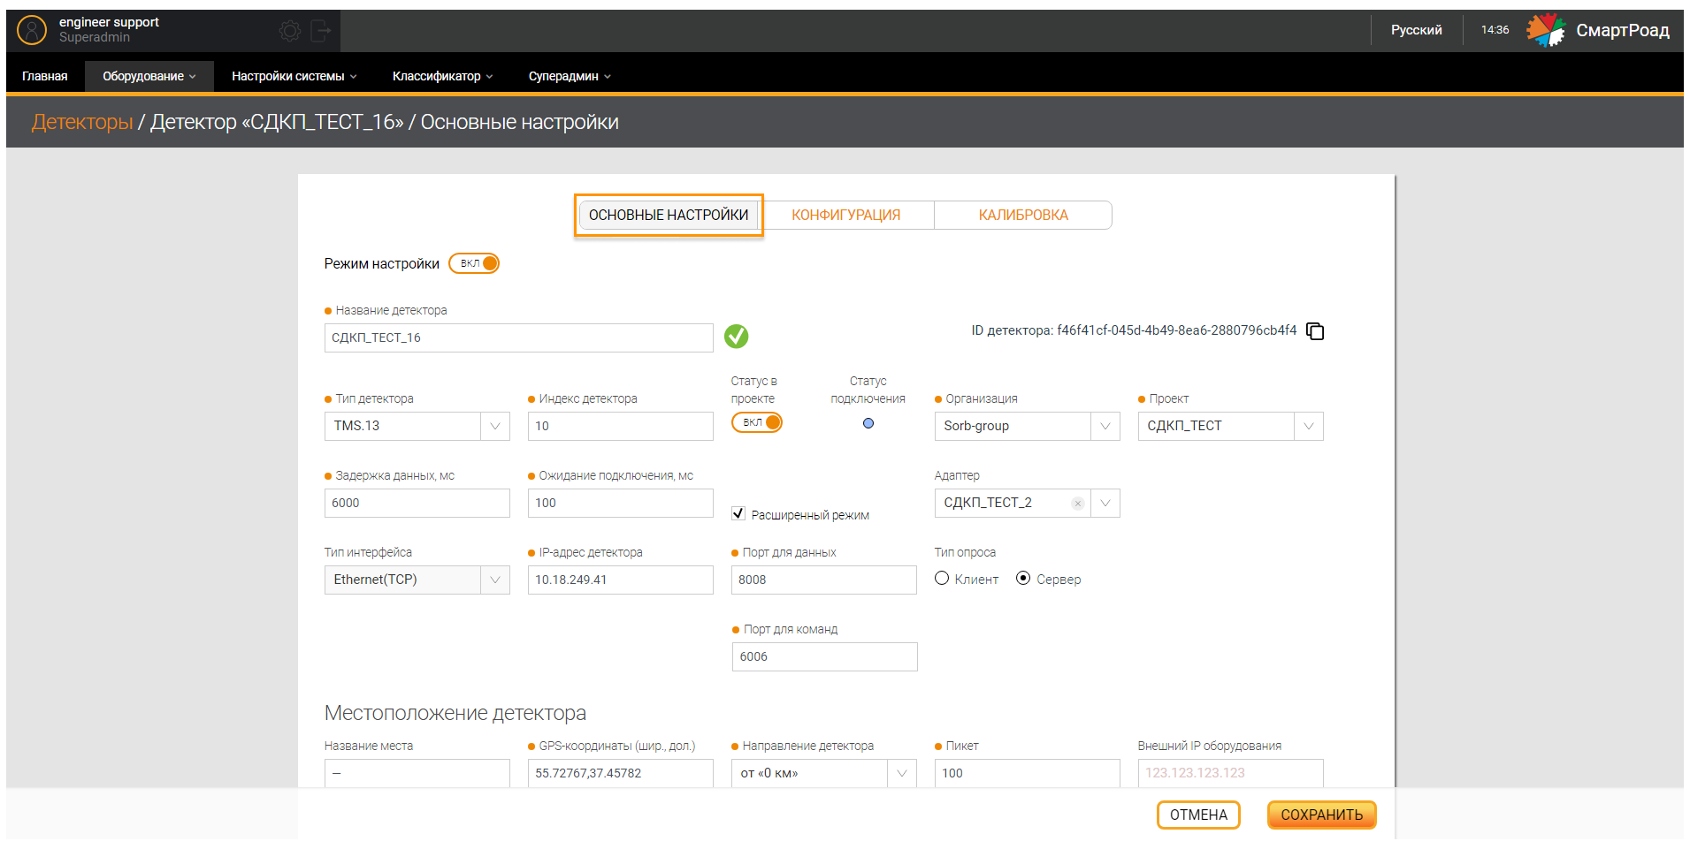This screenshot has height=849, width=1690.
Task: Click the Задержка данных input field
Action: (x=417, y=503)
